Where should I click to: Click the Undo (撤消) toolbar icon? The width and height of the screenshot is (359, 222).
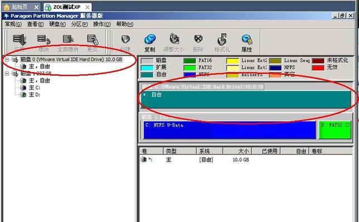[43, 39]
